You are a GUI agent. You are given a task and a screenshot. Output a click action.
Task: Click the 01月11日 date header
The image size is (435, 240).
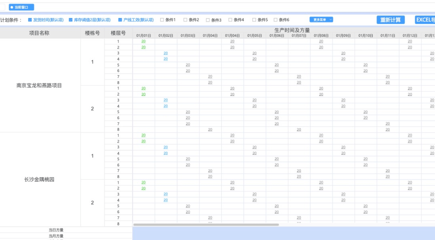[x=388, y=36]
